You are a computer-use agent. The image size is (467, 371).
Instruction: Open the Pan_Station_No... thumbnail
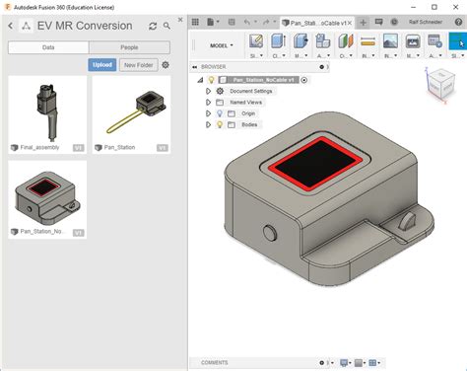pos(47,199)
